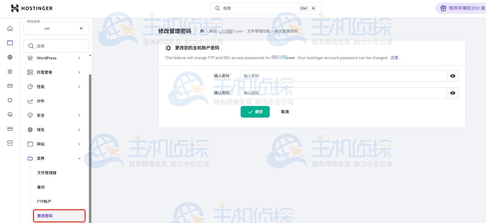Click the breadcrumb home icon

click(x=202, y=31)
